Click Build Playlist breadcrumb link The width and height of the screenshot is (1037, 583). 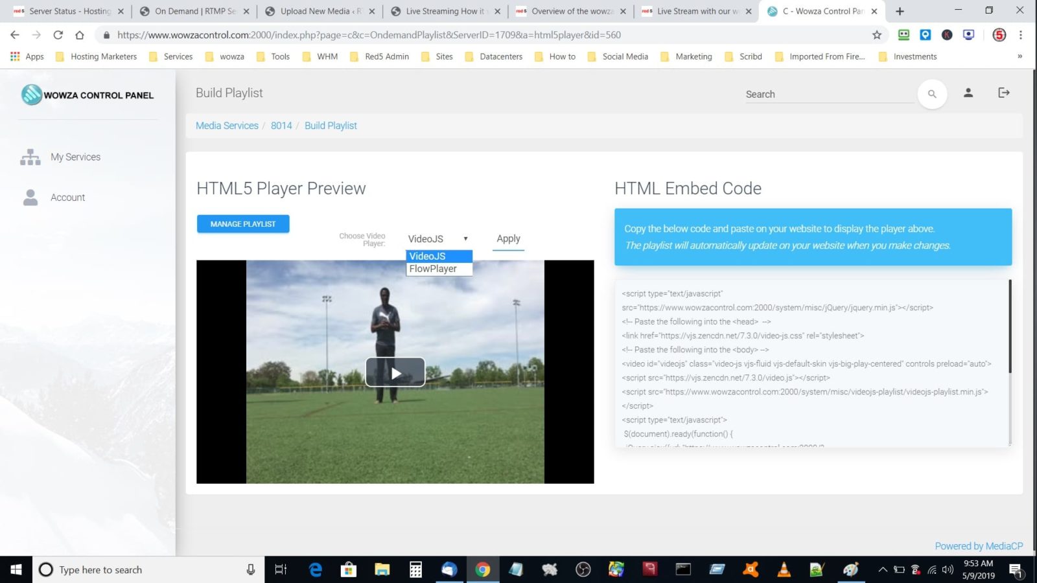click(331, 126)
